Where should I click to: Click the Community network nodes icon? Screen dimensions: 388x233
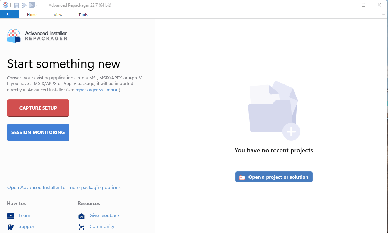tap(82, 227)
